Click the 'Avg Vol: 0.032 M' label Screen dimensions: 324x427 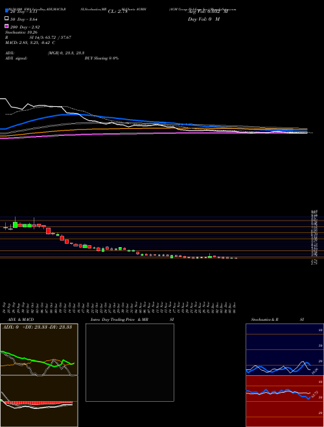click(x=207, y=12)
